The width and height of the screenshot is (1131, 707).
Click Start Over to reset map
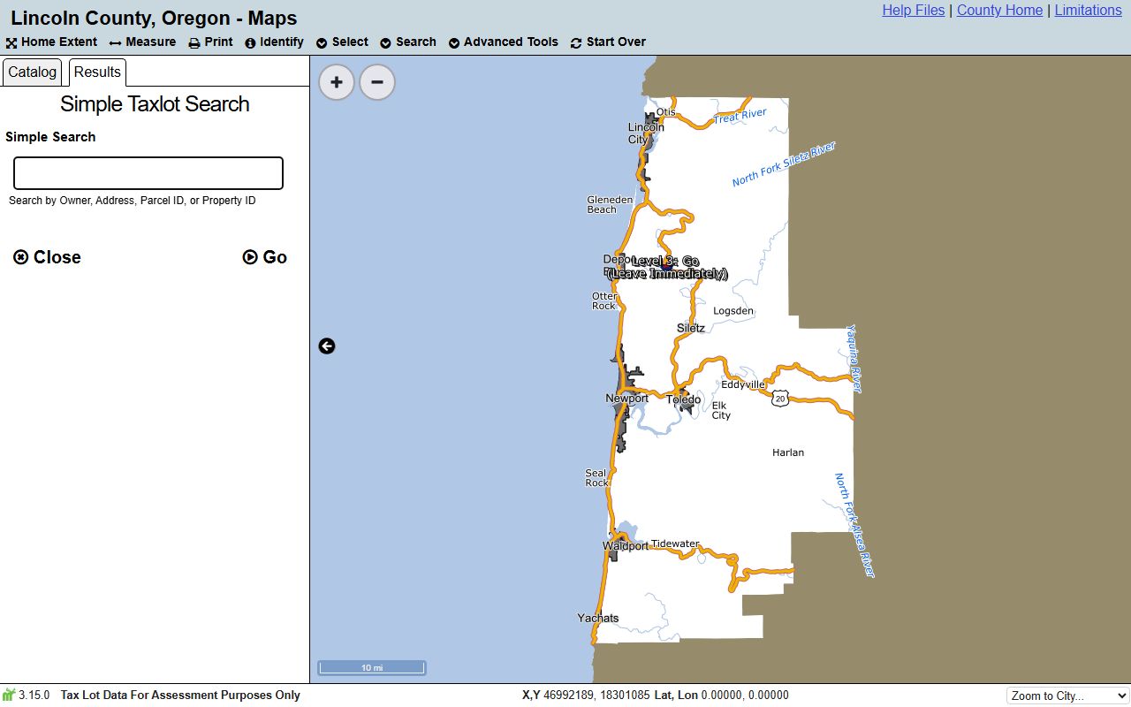pos(608,42)
